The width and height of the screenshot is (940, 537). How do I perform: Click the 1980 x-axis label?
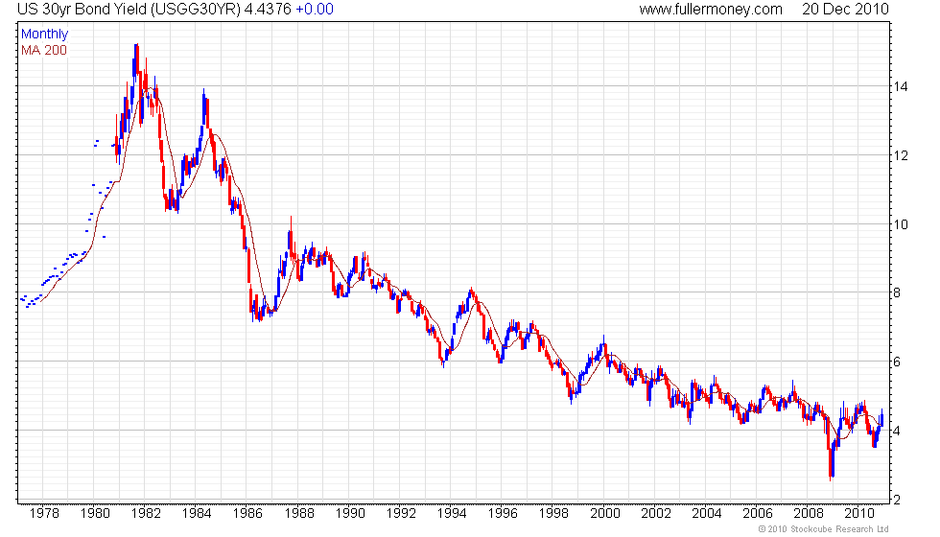click(x=95, y=513)
